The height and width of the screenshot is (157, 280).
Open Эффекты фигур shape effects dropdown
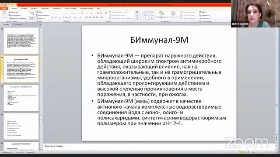(189, 18)
